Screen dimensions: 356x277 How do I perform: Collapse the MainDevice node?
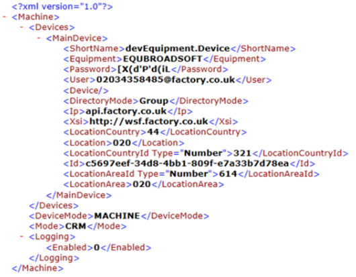[x=39, y=38]
